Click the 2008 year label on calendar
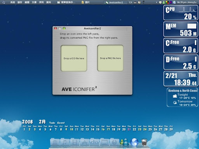199x149 pixels. click(x=27, y=121)
